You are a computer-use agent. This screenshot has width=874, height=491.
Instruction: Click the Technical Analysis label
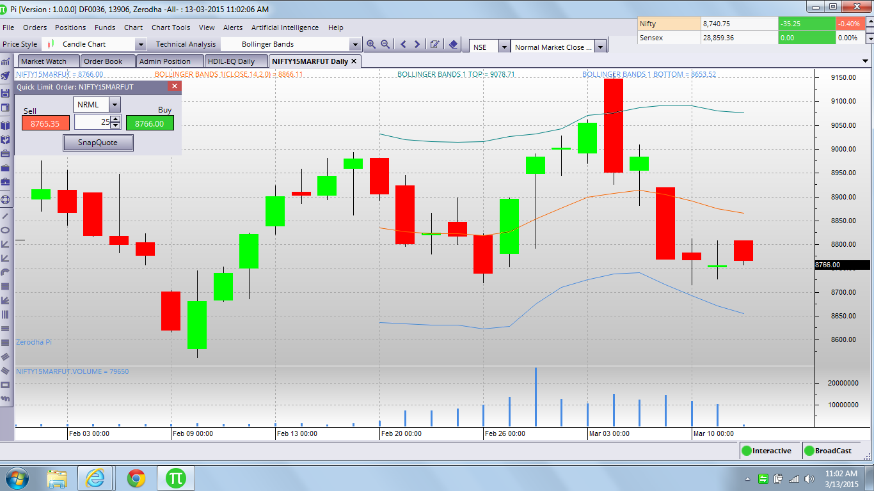click(186, 44)
